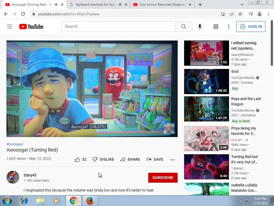The height and width of the screenshot is (206, 274).
Task: Open the Windows Start button
Action: pyautogui.click(x=7, y=201)
